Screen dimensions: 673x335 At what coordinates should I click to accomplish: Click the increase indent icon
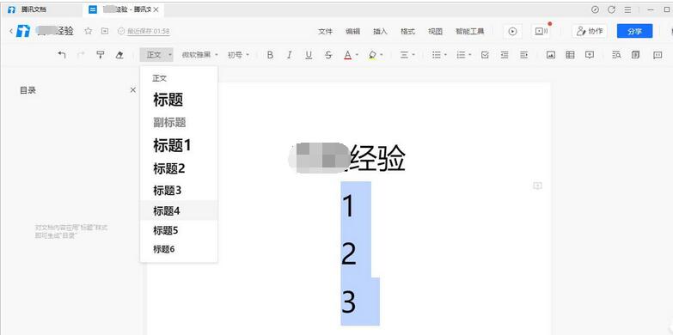pos(523,55)
